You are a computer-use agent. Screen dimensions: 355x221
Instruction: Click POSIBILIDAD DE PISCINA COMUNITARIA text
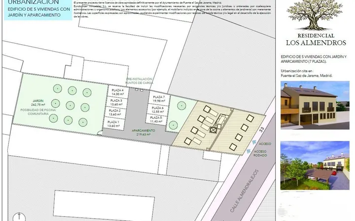(38, 112)
